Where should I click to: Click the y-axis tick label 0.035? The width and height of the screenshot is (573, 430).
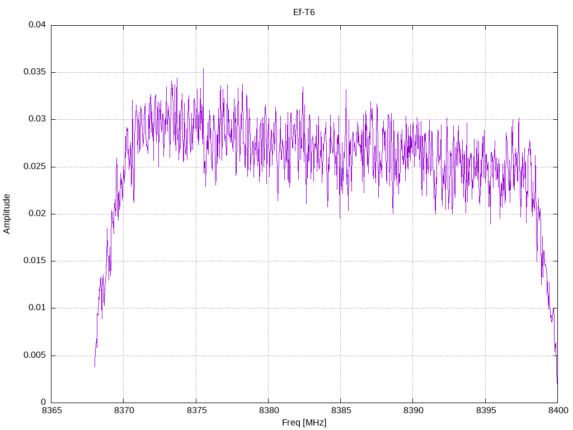[x=35, y=72]
